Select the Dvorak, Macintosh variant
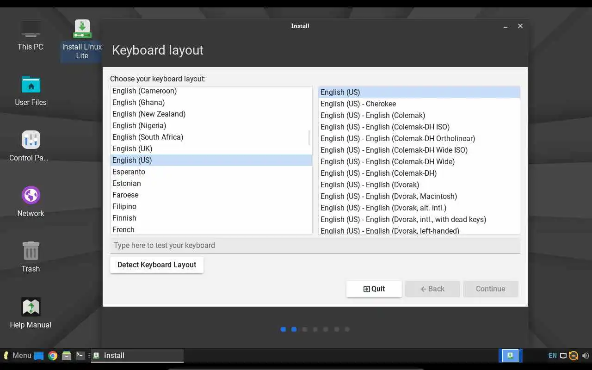The height and width of the screenshot is (370, 592). click(x=419, y=196)
